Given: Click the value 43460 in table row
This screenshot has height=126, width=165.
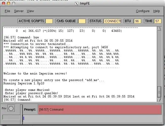Looking at the screenshot, I should [116, 31].
